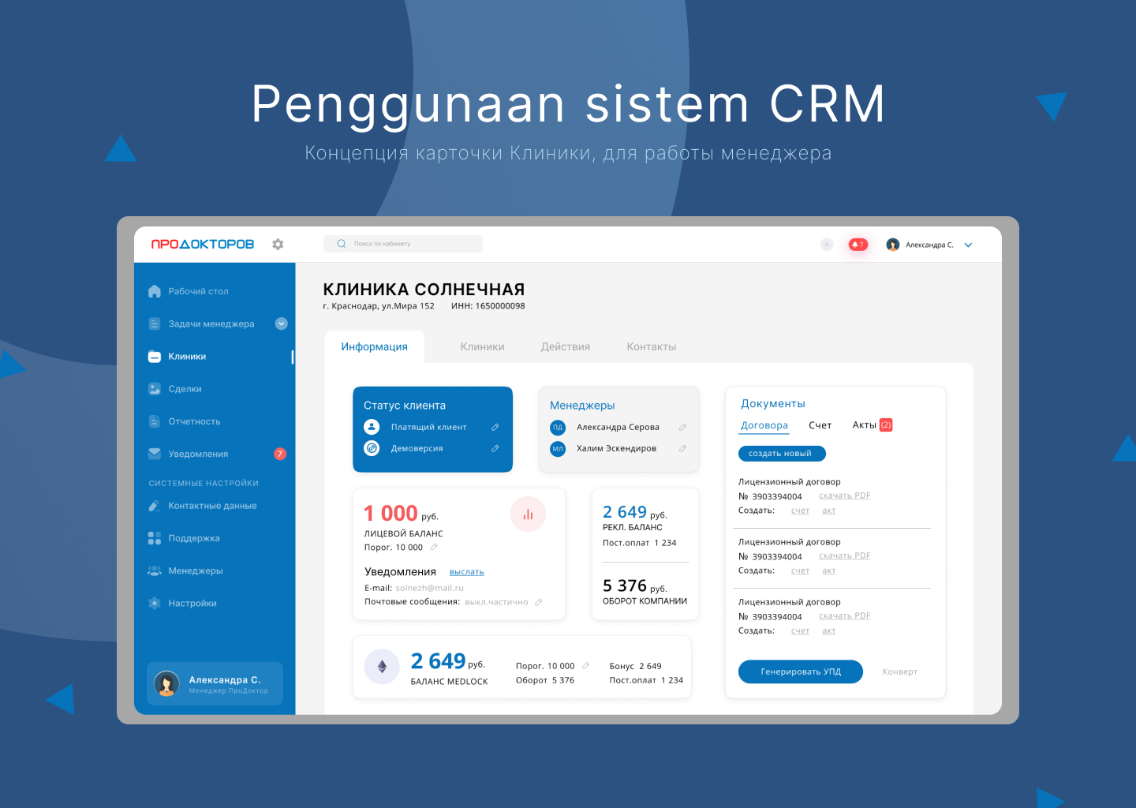Viewport: 1136px width, 808px height.
Task: Click the ПроДокторов logo
Action: [x=203, y=245]
